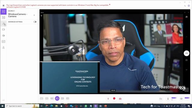Mute the microphone icon

(x=168, y=99)
